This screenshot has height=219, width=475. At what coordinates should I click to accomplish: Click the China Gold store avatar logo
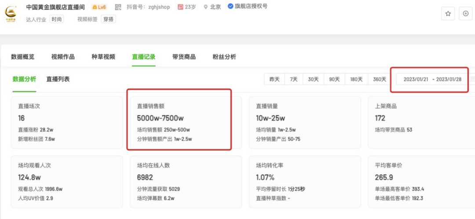(x=11, y=13)
